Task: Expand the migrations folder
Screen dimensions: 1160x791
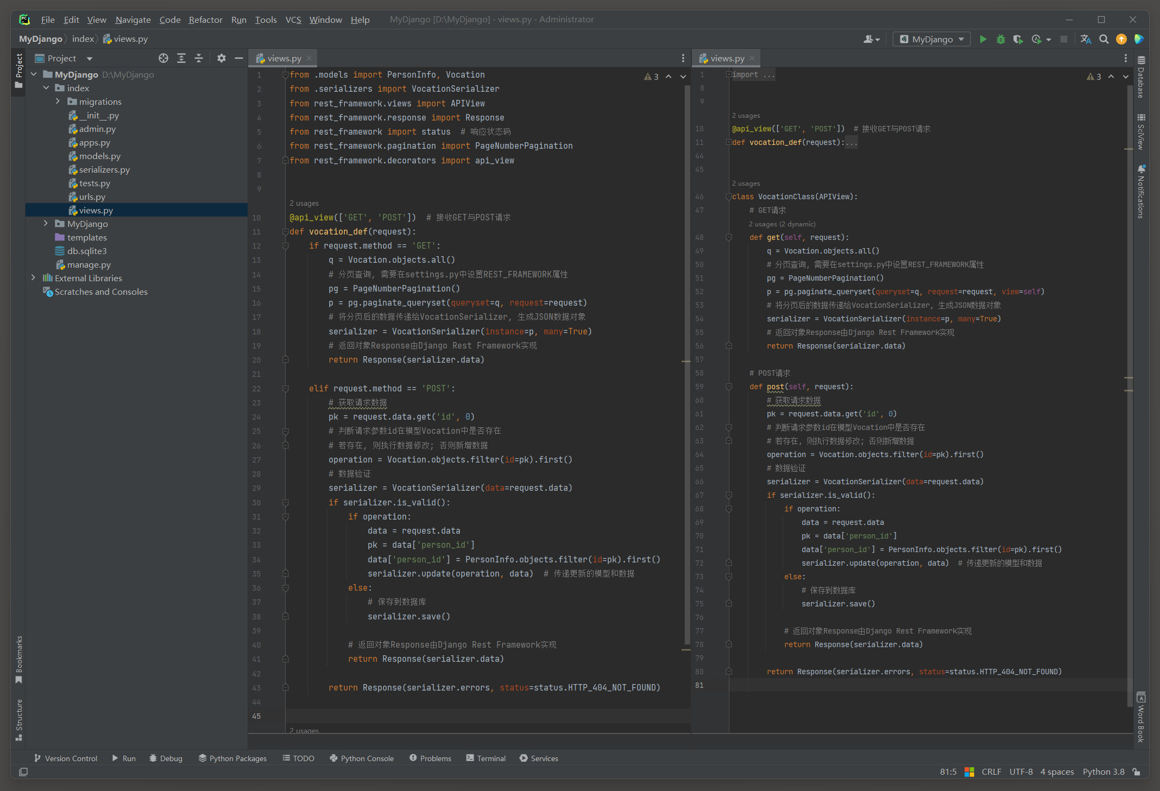Action: 58,102
